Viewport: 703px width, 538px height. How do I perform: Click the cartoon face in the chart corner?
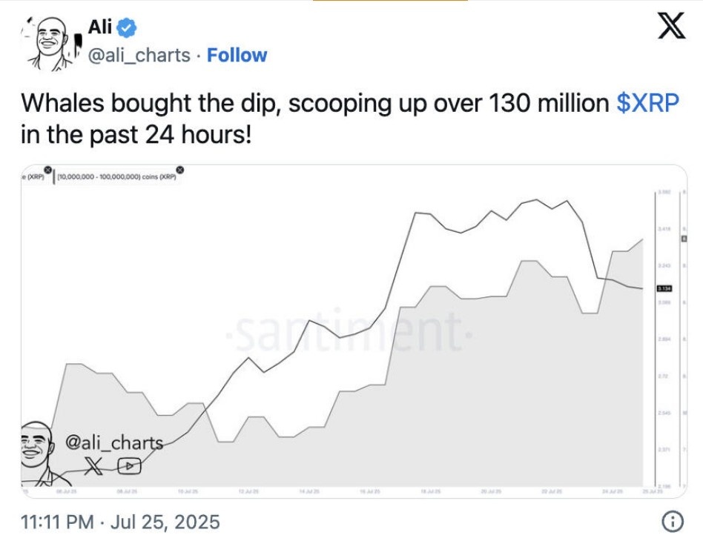(x=40, y=454)
